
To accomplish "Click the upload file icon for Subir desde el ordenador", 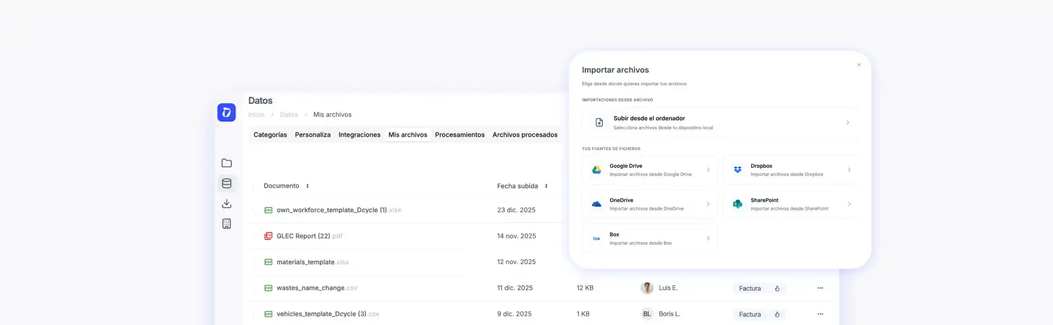I will click(x=599, y=123).
